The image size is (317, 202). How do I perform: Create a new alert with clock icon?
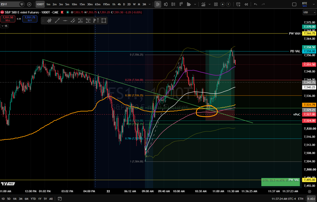pyautogui.click(x=239, y=4)
